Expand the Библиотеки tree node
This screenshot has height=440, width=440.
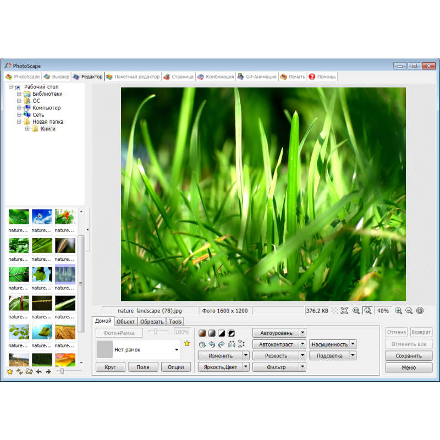coord(19,94)
